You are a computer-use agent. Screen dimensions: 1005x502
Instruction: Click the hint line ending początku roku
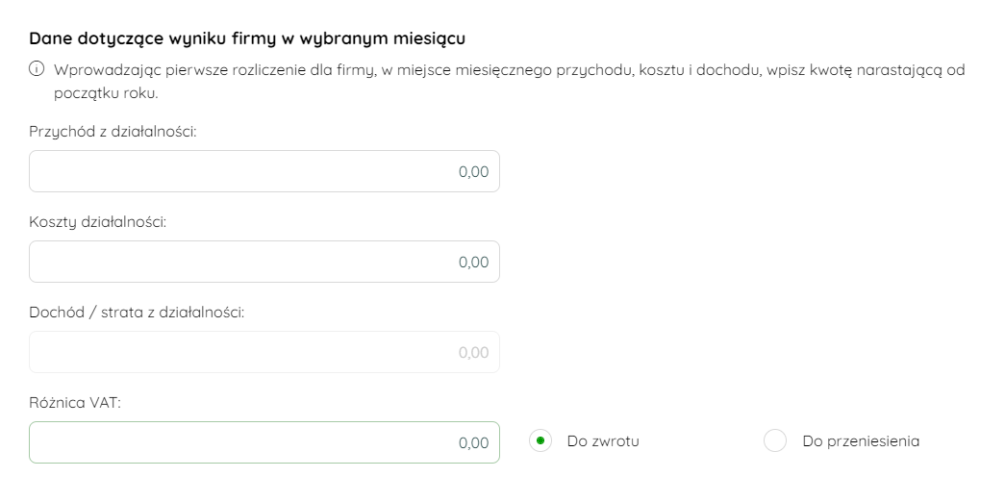(x=106, y=93)
